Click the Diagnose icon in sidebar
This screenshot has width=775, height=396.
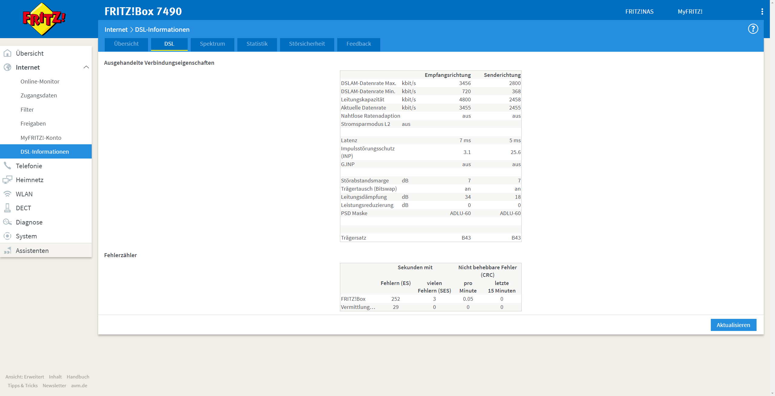(7, 222)
